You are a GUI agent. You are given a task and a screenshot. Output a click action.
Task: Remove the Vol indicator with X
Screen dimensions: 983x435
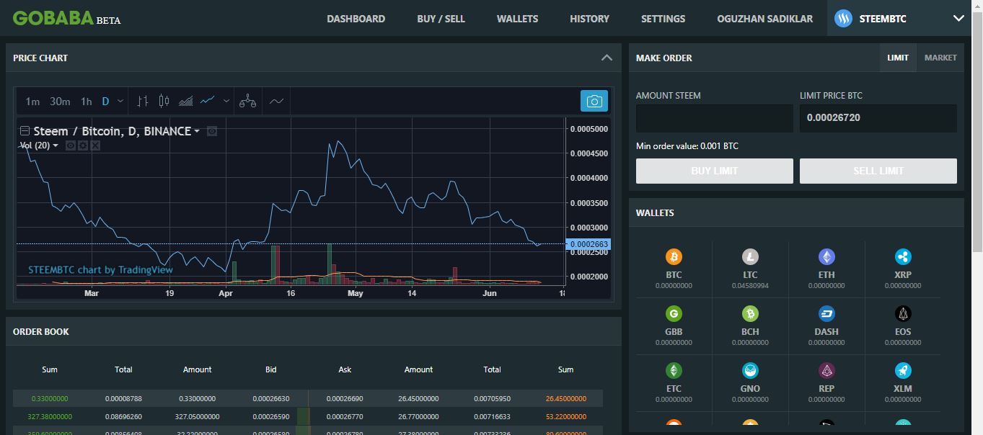tap(95, 145)
